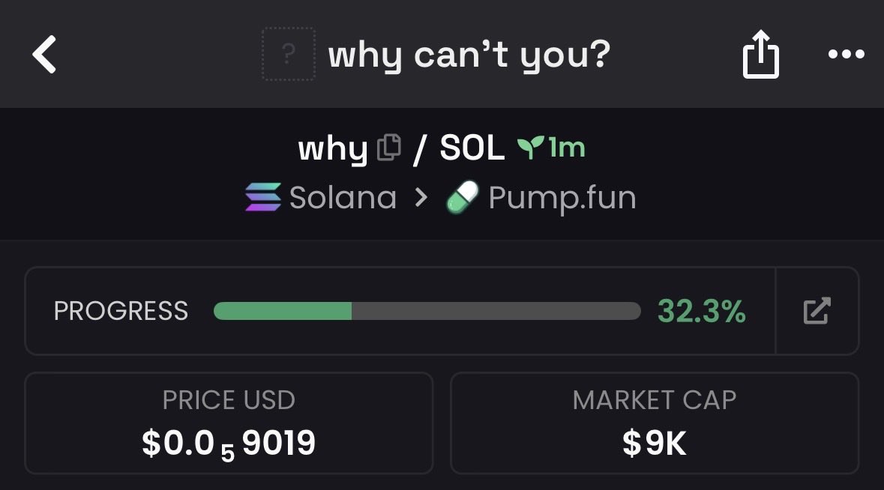This screenshot has width=884, height=490.
Task: Click the Solana chain logo
Action: [x=263, y=198]
